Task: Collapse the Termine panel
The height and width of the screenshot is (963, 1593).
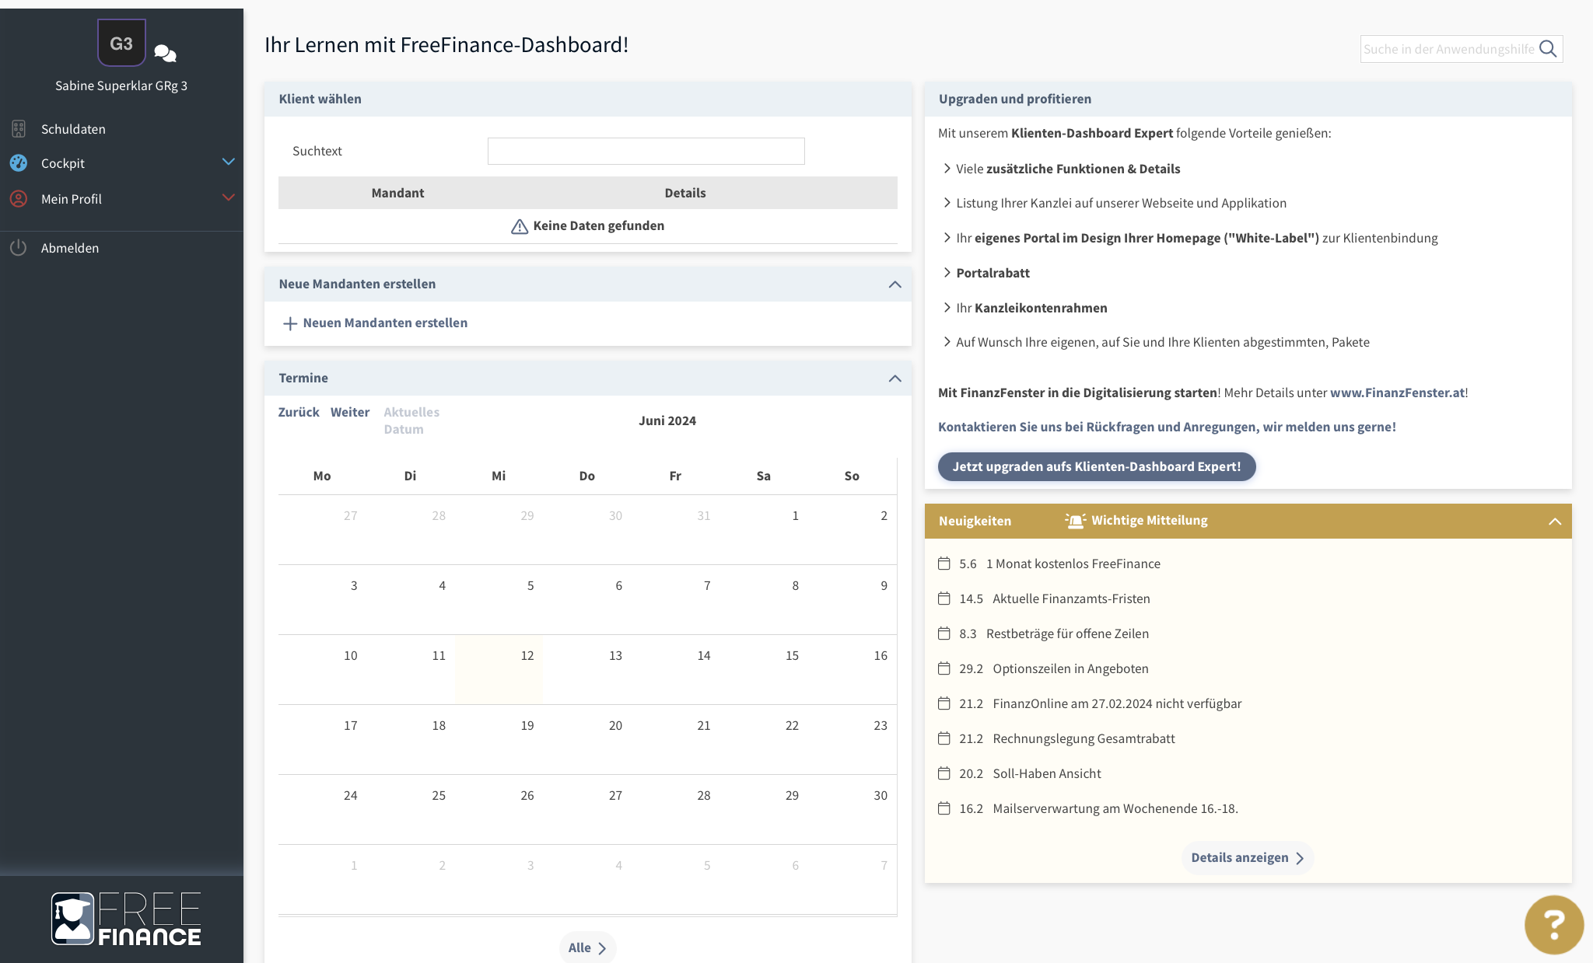Action: (895, 379)
